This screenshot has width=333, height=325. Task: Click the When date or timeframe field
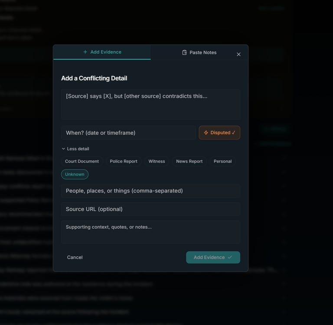click(128, 133)
